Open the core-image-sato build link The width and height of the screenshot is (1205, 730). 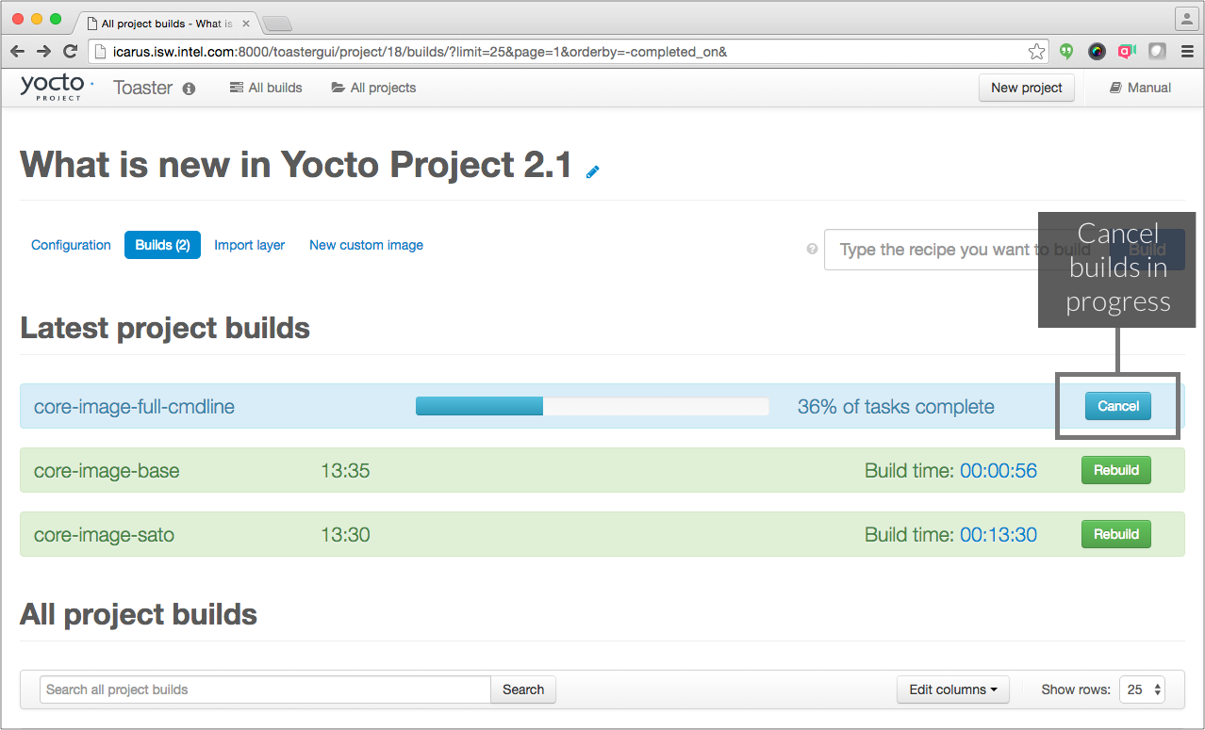(x=104, y=535)
